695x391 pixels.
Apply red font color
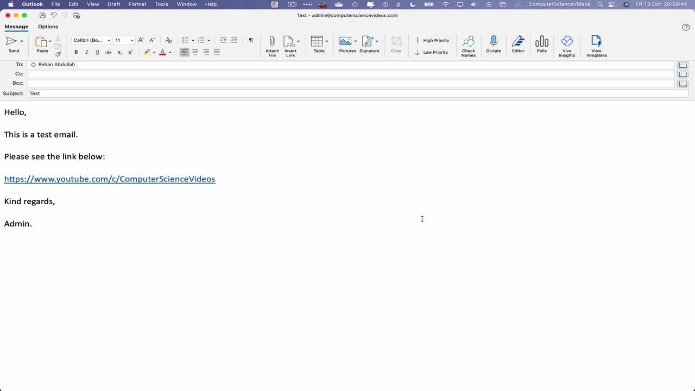162,52
